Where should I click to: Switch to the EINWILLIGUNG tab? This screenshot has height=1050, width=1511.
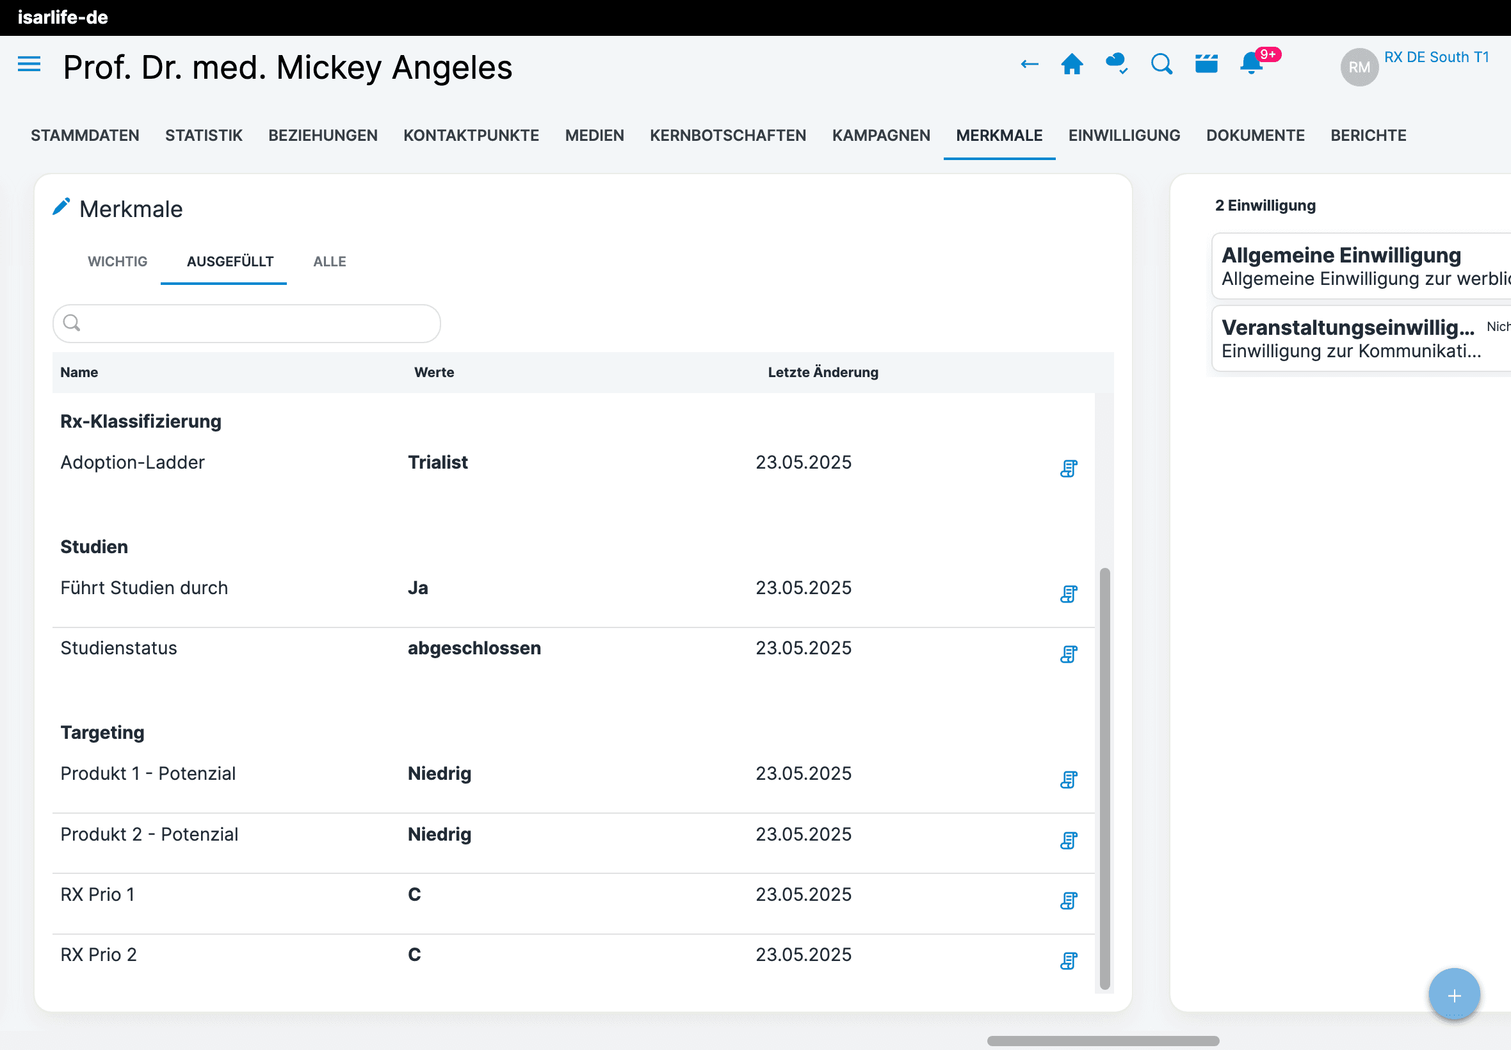1124,136
